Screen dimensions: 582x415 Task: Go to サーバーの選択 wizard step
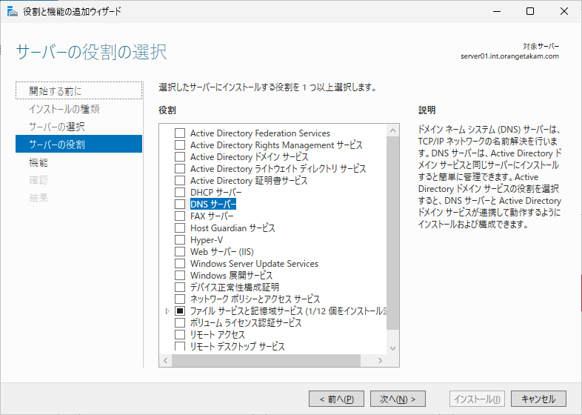pyautogui.click(x=78, y=127)
